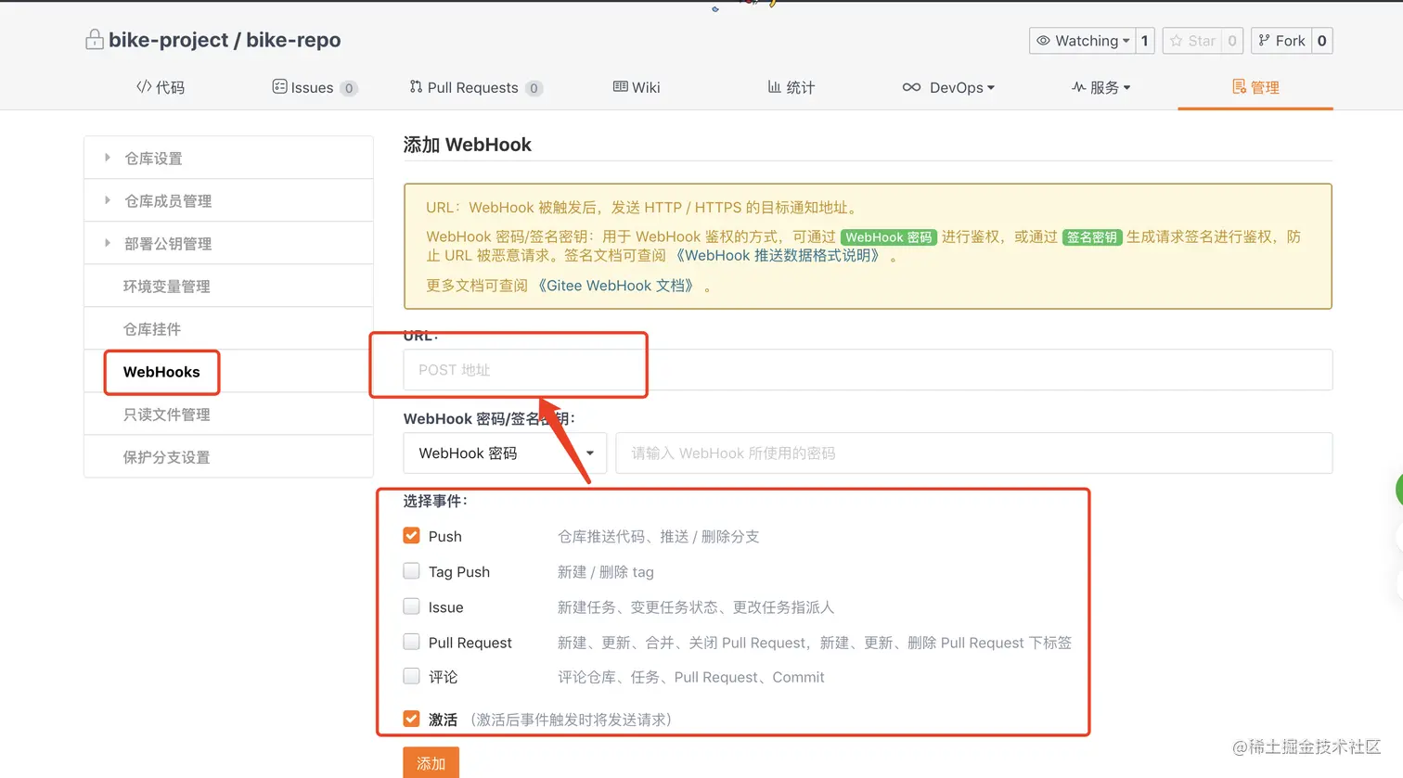Click the orange 添加 button
This screenshot has height=778, width=1403.
coord(431,762)
